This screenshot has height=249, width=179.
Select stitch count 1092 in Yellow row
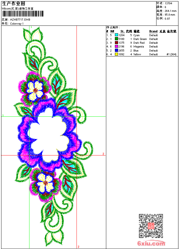[x=122, y=54]
